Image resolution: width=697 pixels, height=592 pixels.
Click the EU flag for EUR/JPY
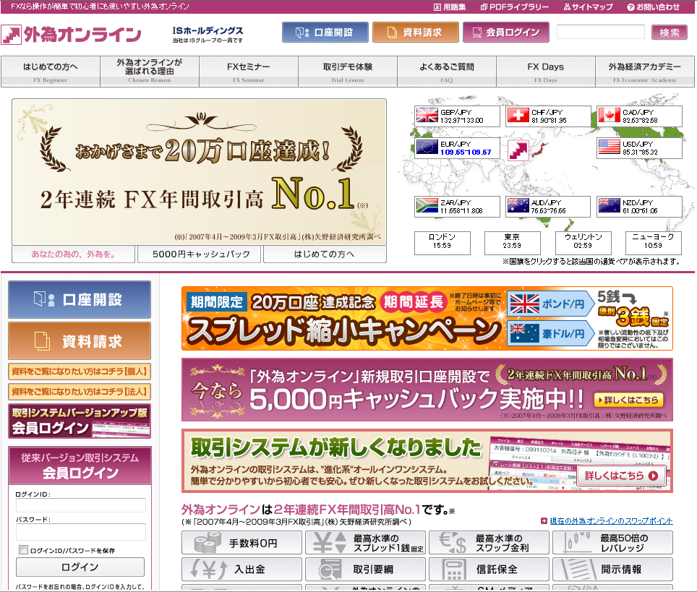coord(427,147)
